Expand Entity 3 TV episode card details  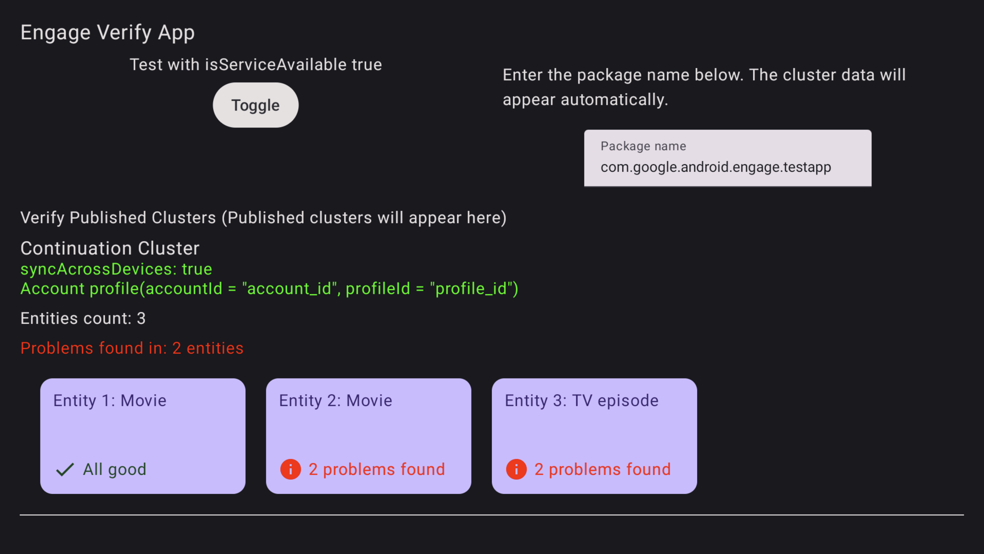pyautogui.click(x=594, y=436)
